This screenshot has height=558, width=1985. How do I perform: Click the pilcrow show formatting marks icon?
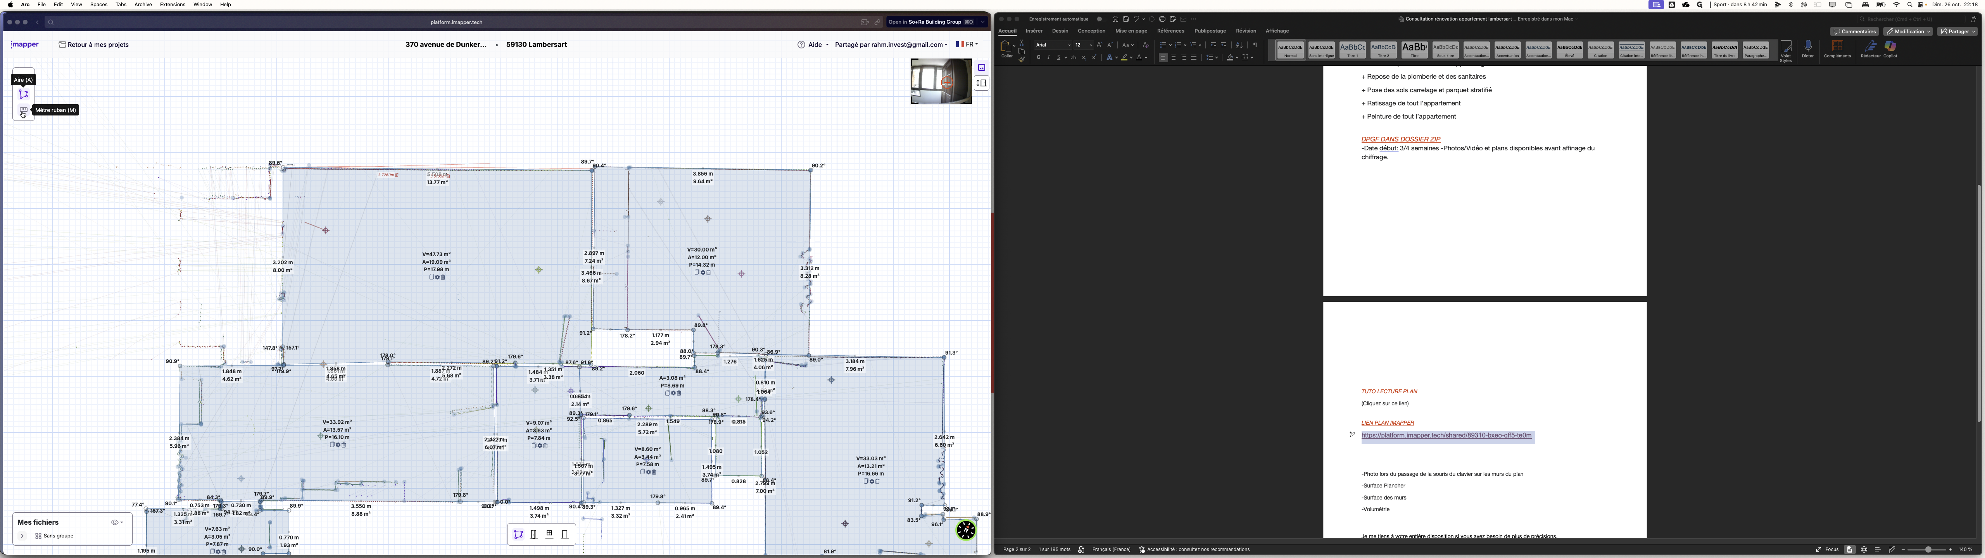pyautogui.click(x=1255, y=45)
